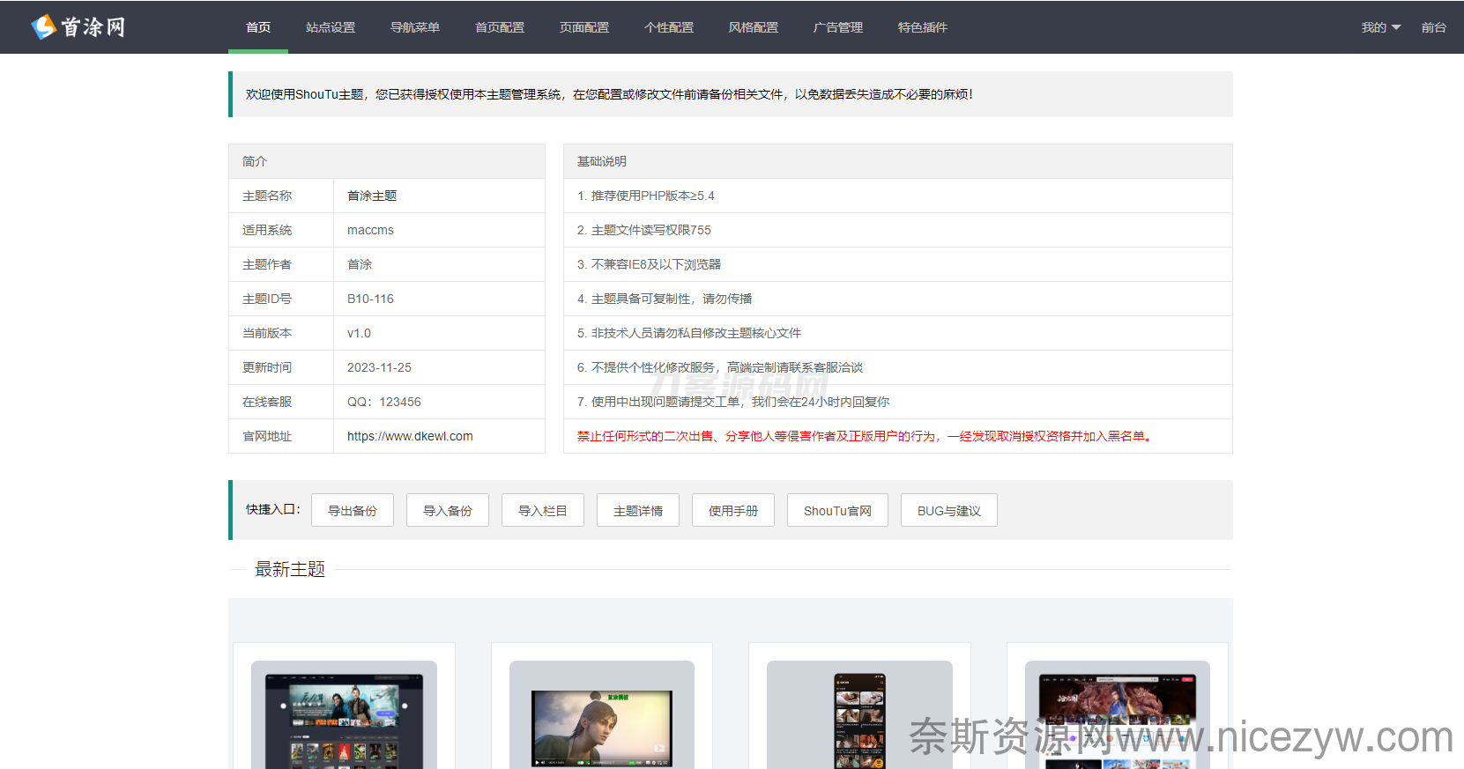1464x769 pixels.
Task: Click official site https://www.dkewl.com text
Action: tap(410, 436)
